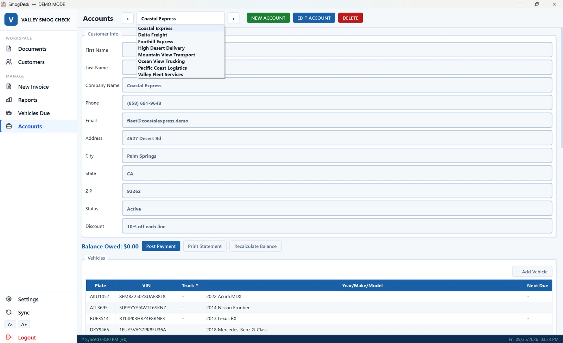Click the Email input field

[x=337, y=120]
